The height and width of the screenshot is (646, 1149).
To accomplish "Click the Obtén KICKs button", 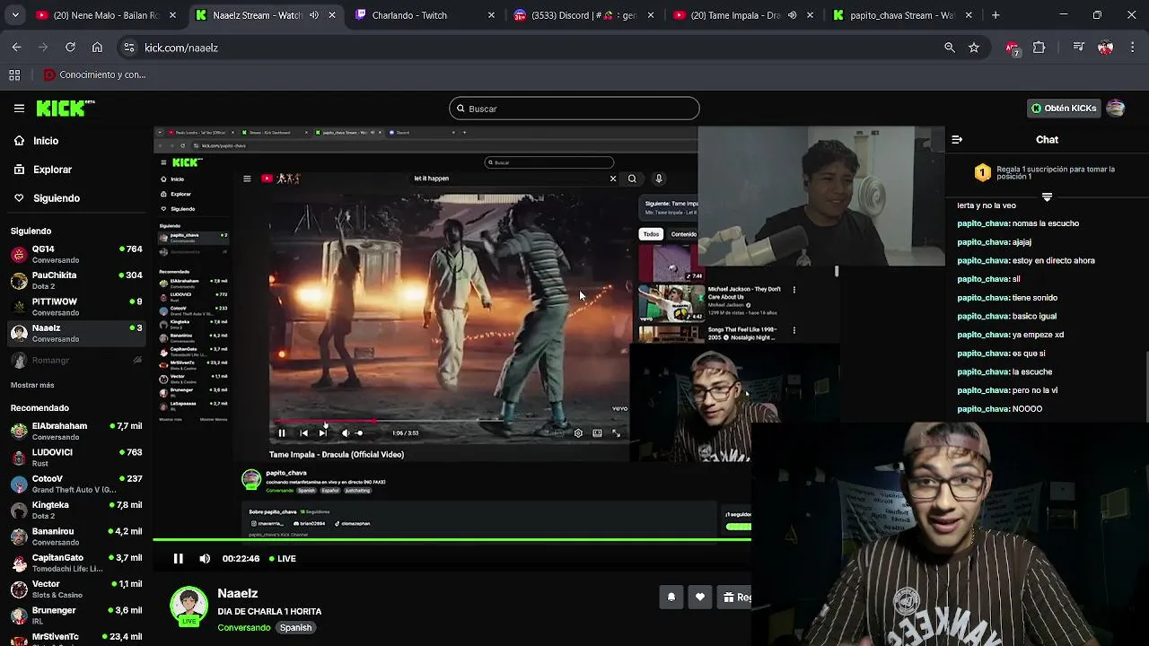I will [x=1064, y=109].
